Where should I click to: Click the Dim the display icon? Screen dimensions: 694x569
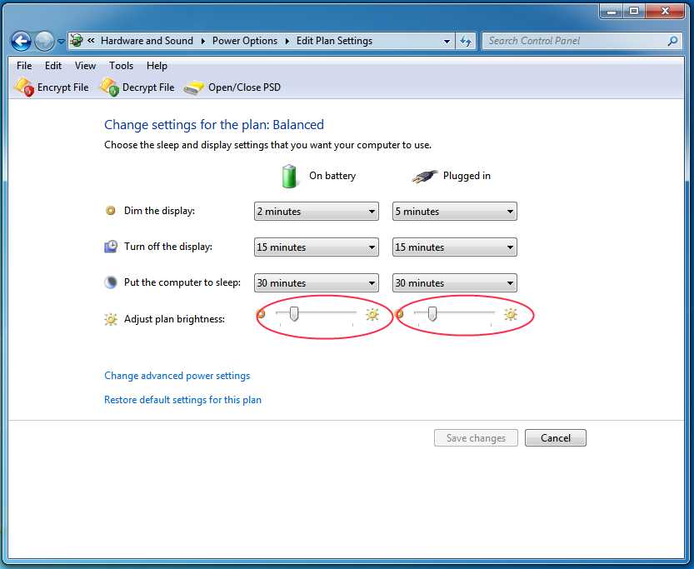pyautogui.click(x=111, y=211)
